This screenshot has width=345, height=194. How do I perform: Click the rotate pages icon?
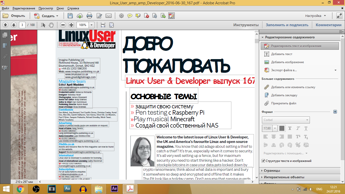point(155,16)
